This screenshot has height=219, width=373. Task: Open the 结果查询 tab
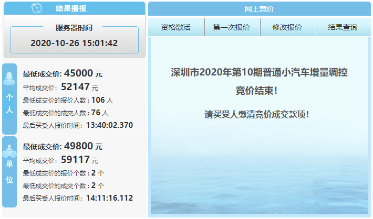(343, 27)
